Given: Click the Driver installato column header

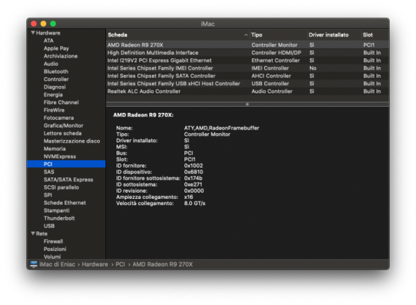Looking at the screenshot, I should 330,34.
